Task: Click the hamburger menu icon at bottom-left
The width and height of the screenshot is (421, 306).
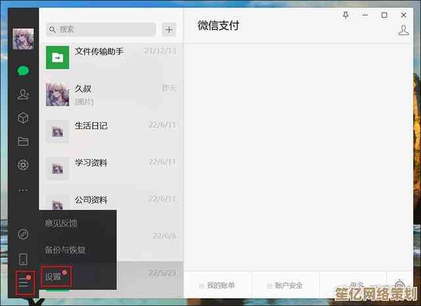Action: [x=24, y=282]
